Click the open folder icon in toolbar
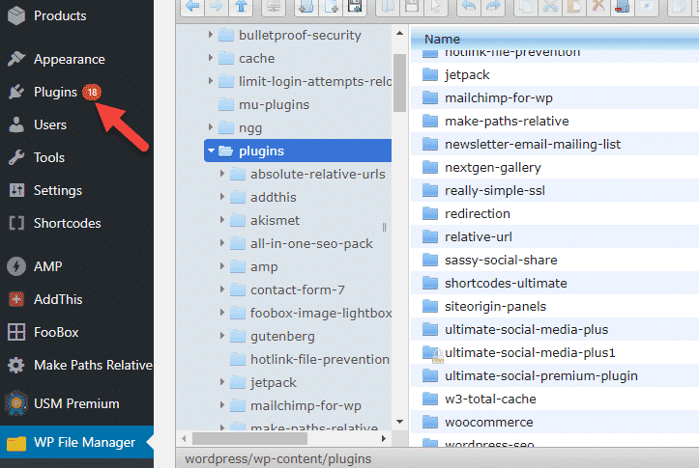 tap(388, 6)
